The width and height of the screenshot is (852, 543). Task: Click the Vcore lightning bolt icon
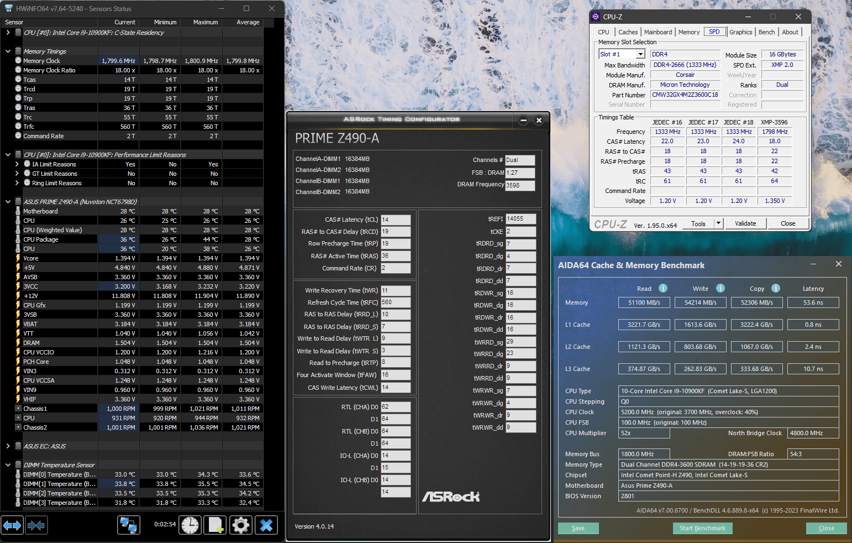[x=18, y=258]
